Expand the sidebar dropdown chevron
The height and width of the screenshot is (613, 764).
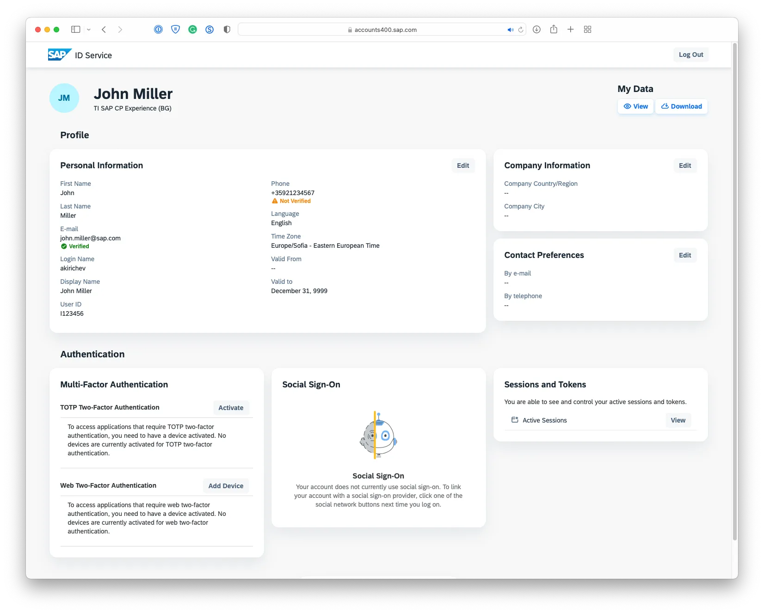(x=89, y=30)
